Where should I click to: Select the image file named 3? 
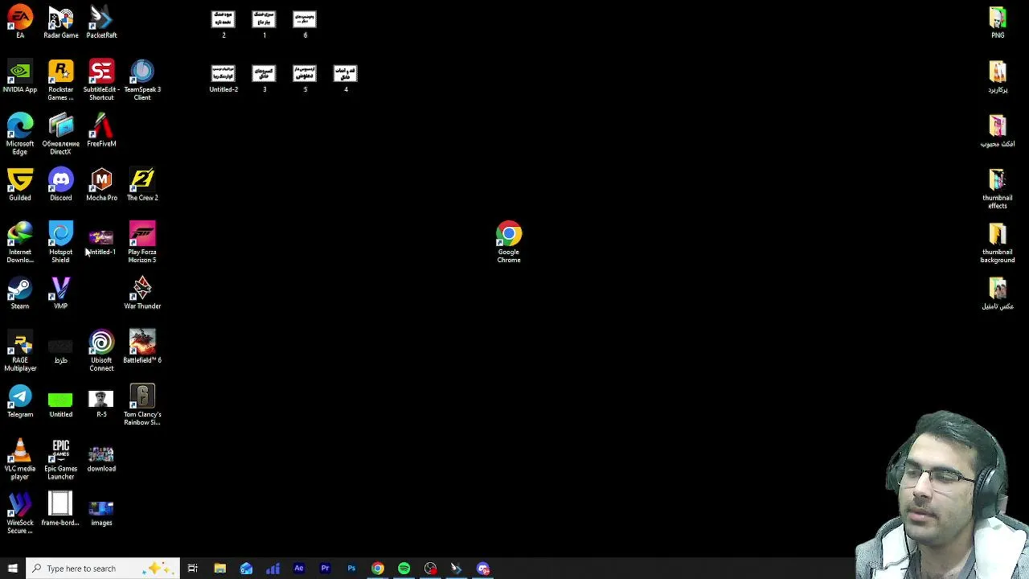point(264,79)
